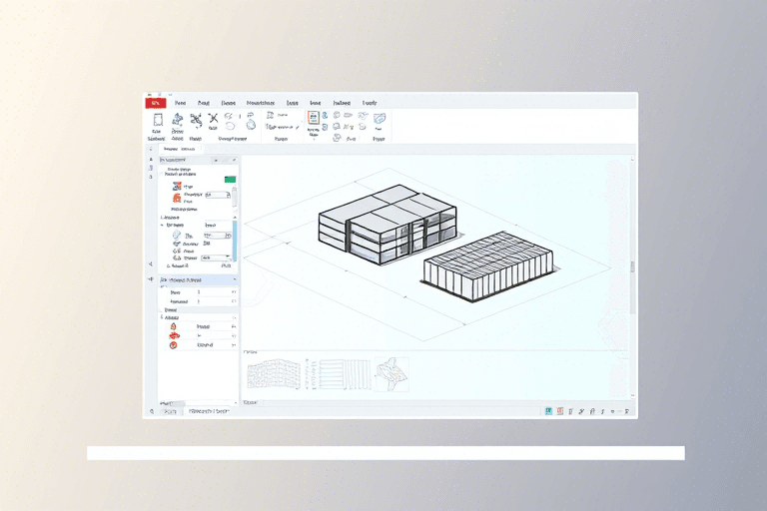This screenshot has height=511, width=767.
Task: Click the scissors-style trim icon in ribbon
Action: click(213, 119)
